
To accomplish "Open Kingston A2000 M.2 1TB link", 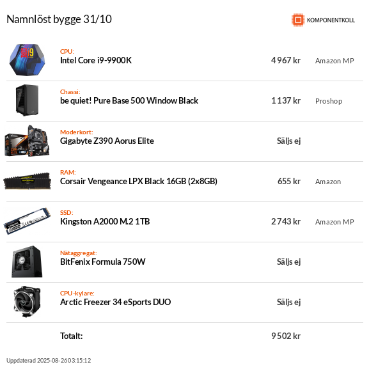I will point(105,221).
